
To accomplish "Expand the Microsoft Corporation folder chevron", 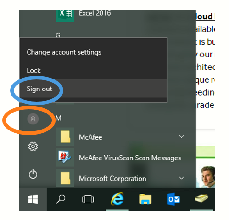I will 181,178.
